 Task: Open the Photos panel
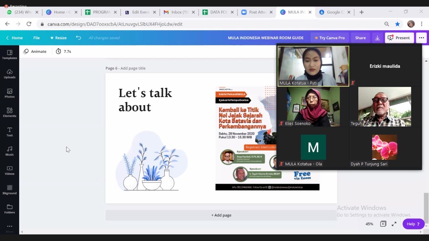9,94
